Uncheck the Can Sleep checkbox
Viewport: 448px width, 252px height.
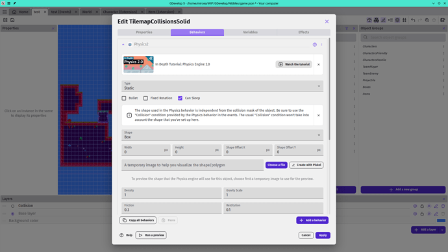180,98
